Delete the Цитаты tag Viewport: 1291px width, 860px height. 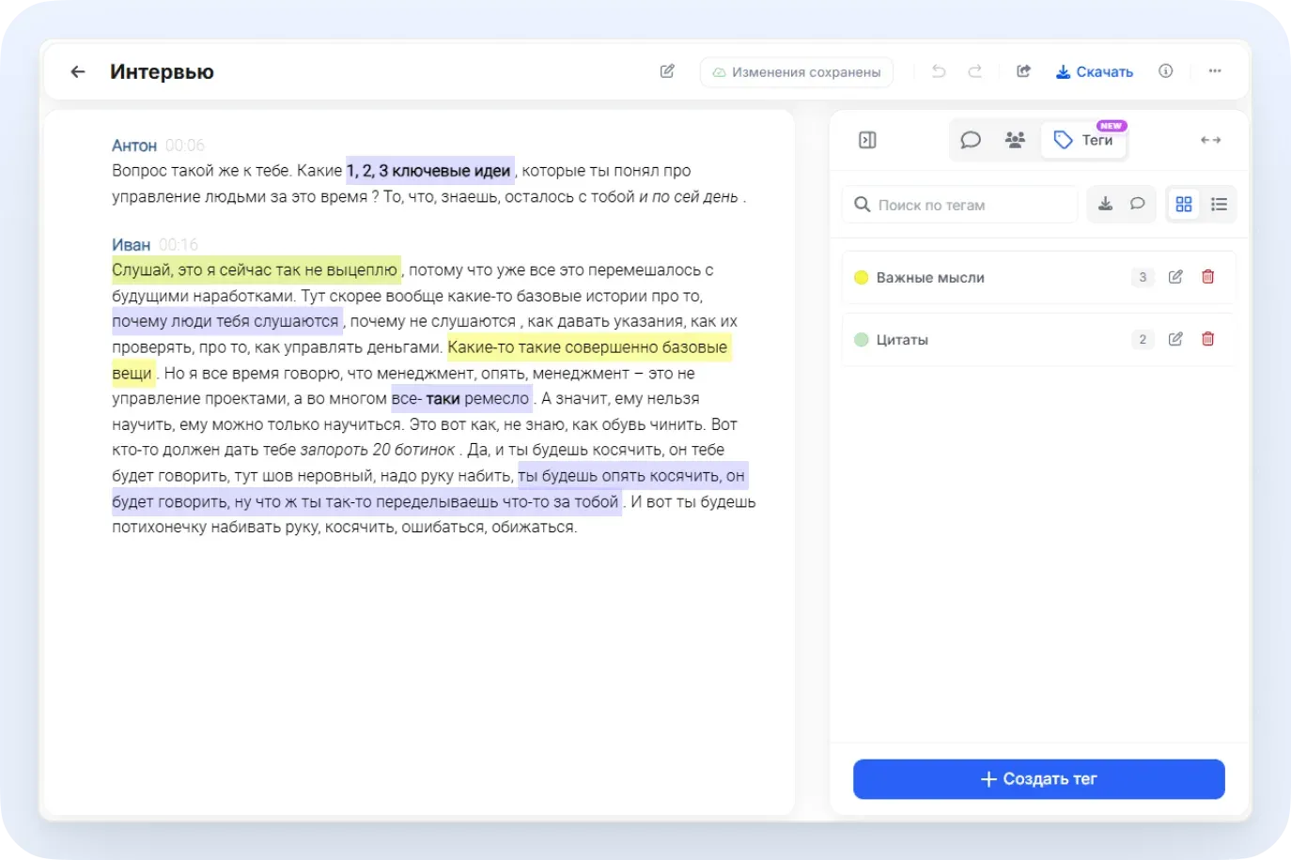[1208, 339]
